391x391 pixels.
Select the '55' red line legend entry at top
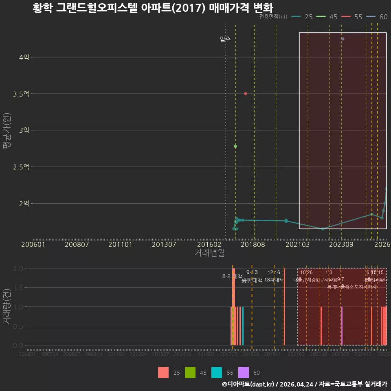click(351, 17)
